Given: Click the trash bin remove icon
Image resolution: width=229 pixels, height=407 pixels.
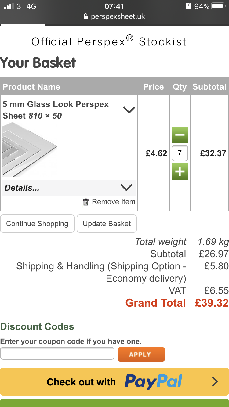Looking at the screenshot, I should [x=86, y=202].
